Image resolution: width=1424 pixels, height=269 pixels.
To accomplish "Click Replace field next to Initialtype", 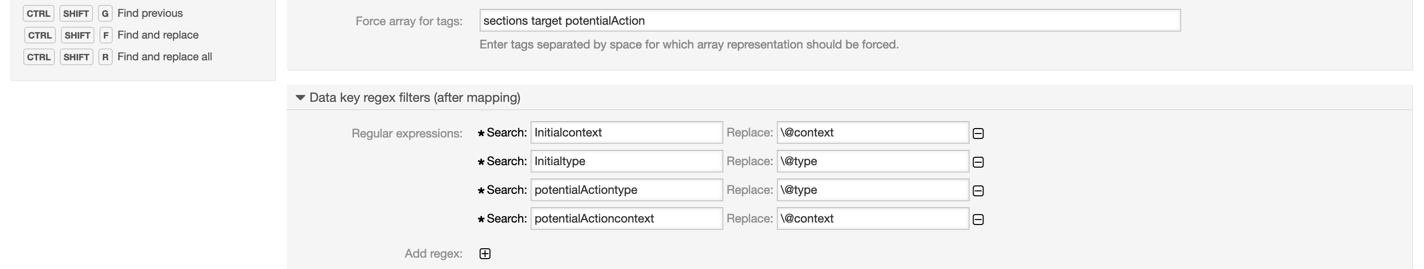I will click(x=872, y=161).
